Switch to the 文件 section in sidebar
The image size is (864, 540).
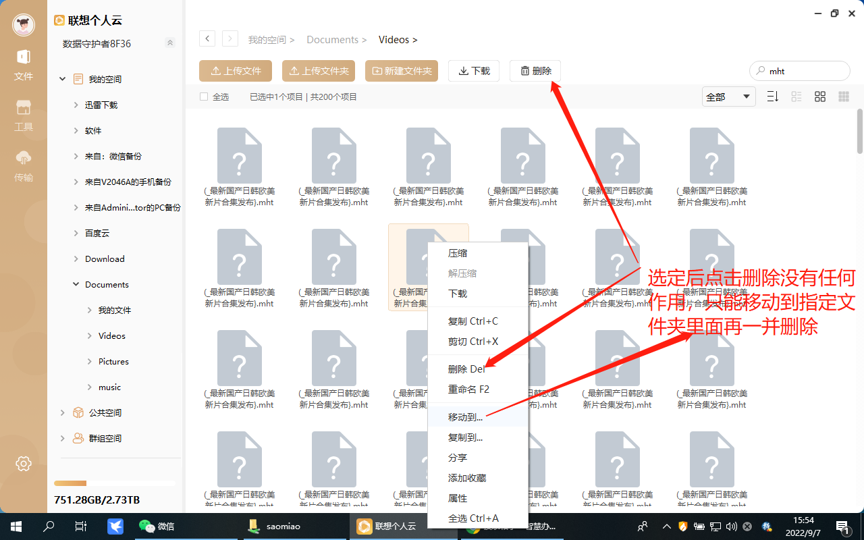click(x=24, y=65)
